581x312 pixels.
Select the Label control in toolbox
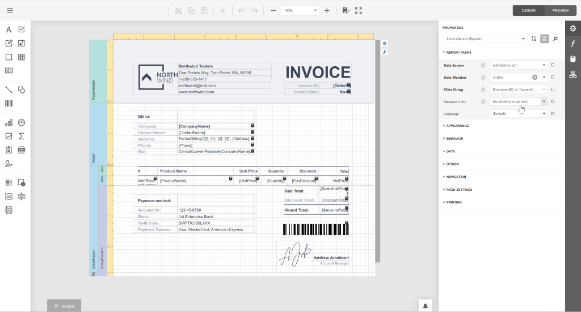(9, 29)
